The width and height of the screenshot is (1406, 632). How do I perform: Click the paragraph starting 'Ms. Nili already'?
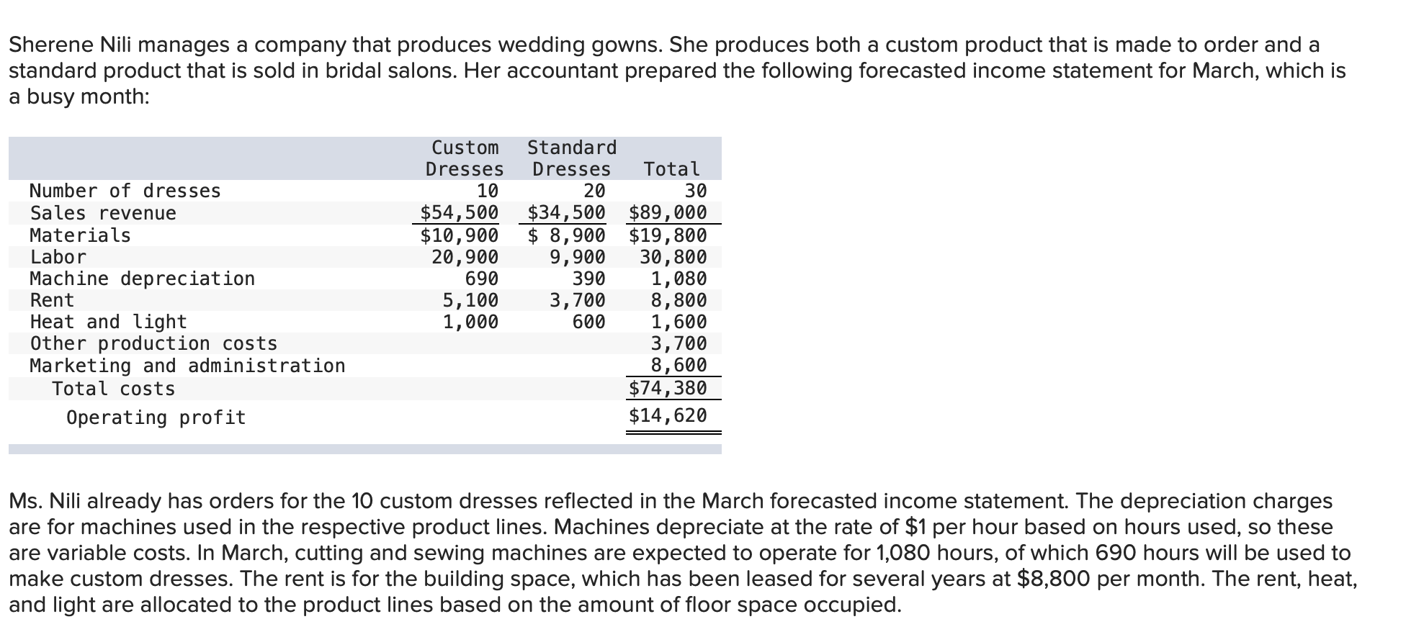(x=683, y=553)
